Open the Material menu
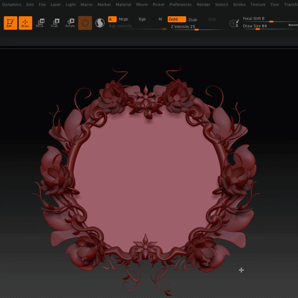Viewport: 298px width, 298px height. click(x=124, y=4)
